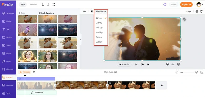Image resolution: width=205 pixels, height=98 pixels.
Task: Toggle the Blend Mode dropdown
Action: point(101,12)
